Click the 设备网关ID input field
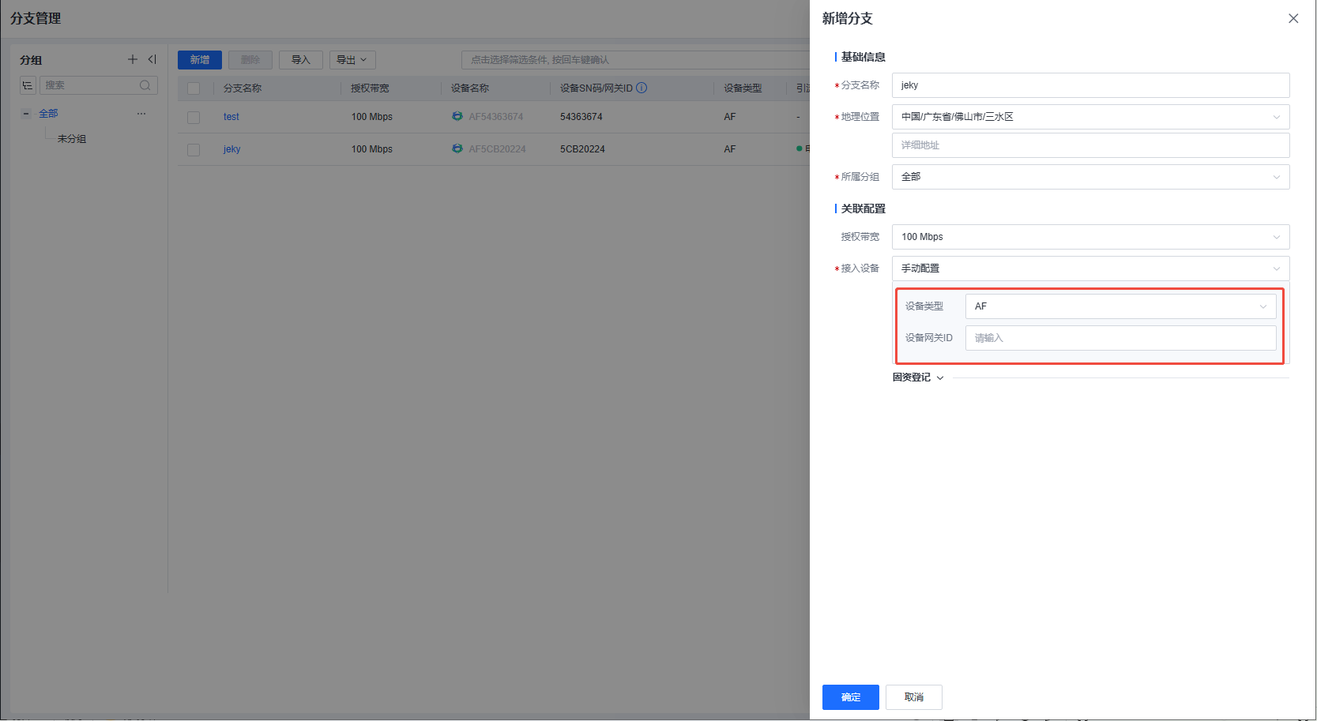This screenshot has width=1317, height=721. (1120, 338)
